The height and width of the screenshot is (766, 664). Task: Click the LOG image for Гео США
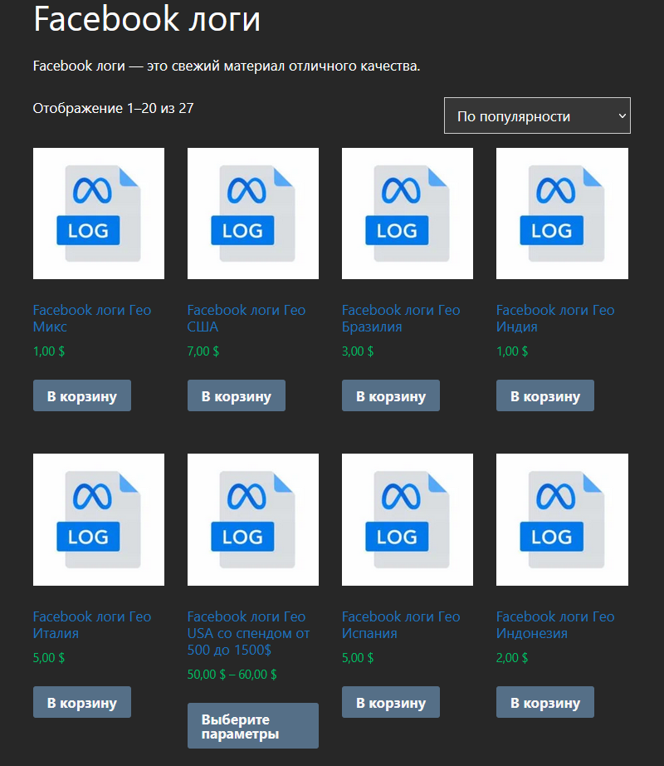pyautogui.click(x=253, y=214)
